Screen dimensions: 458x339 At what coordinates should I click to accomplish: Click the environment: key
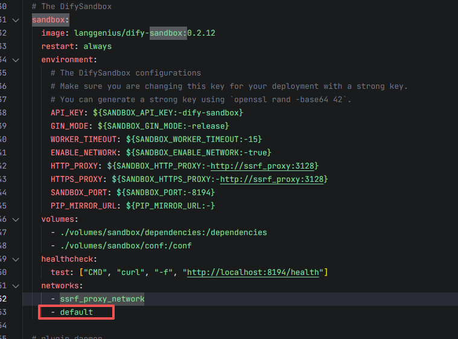[x=69, y=60]
